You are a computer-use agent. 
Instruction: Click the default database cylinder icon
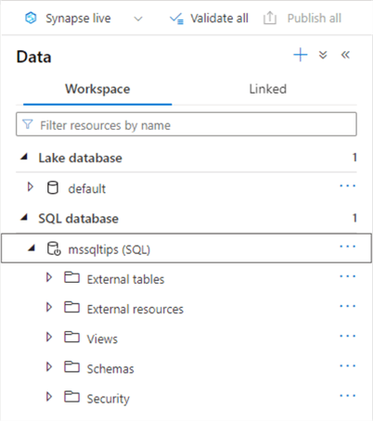pyautogui.click(x=53, y=187)
